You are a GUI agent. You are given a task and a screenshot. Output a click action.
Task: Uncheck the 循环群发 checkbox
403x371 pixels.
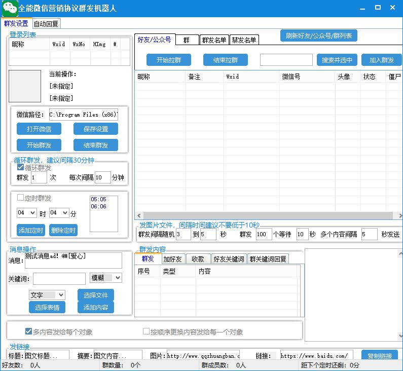21,168
